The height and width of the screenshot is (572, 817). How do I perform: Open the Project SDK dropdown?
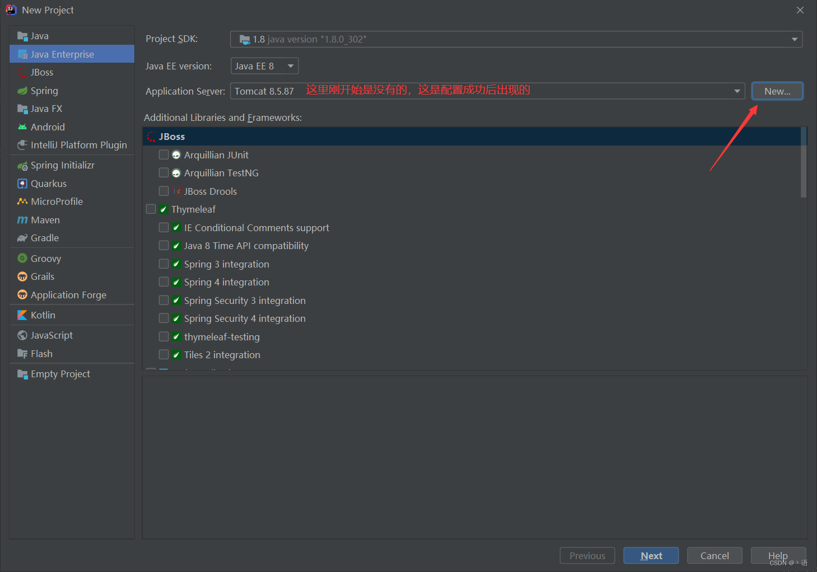click(794, 39)
